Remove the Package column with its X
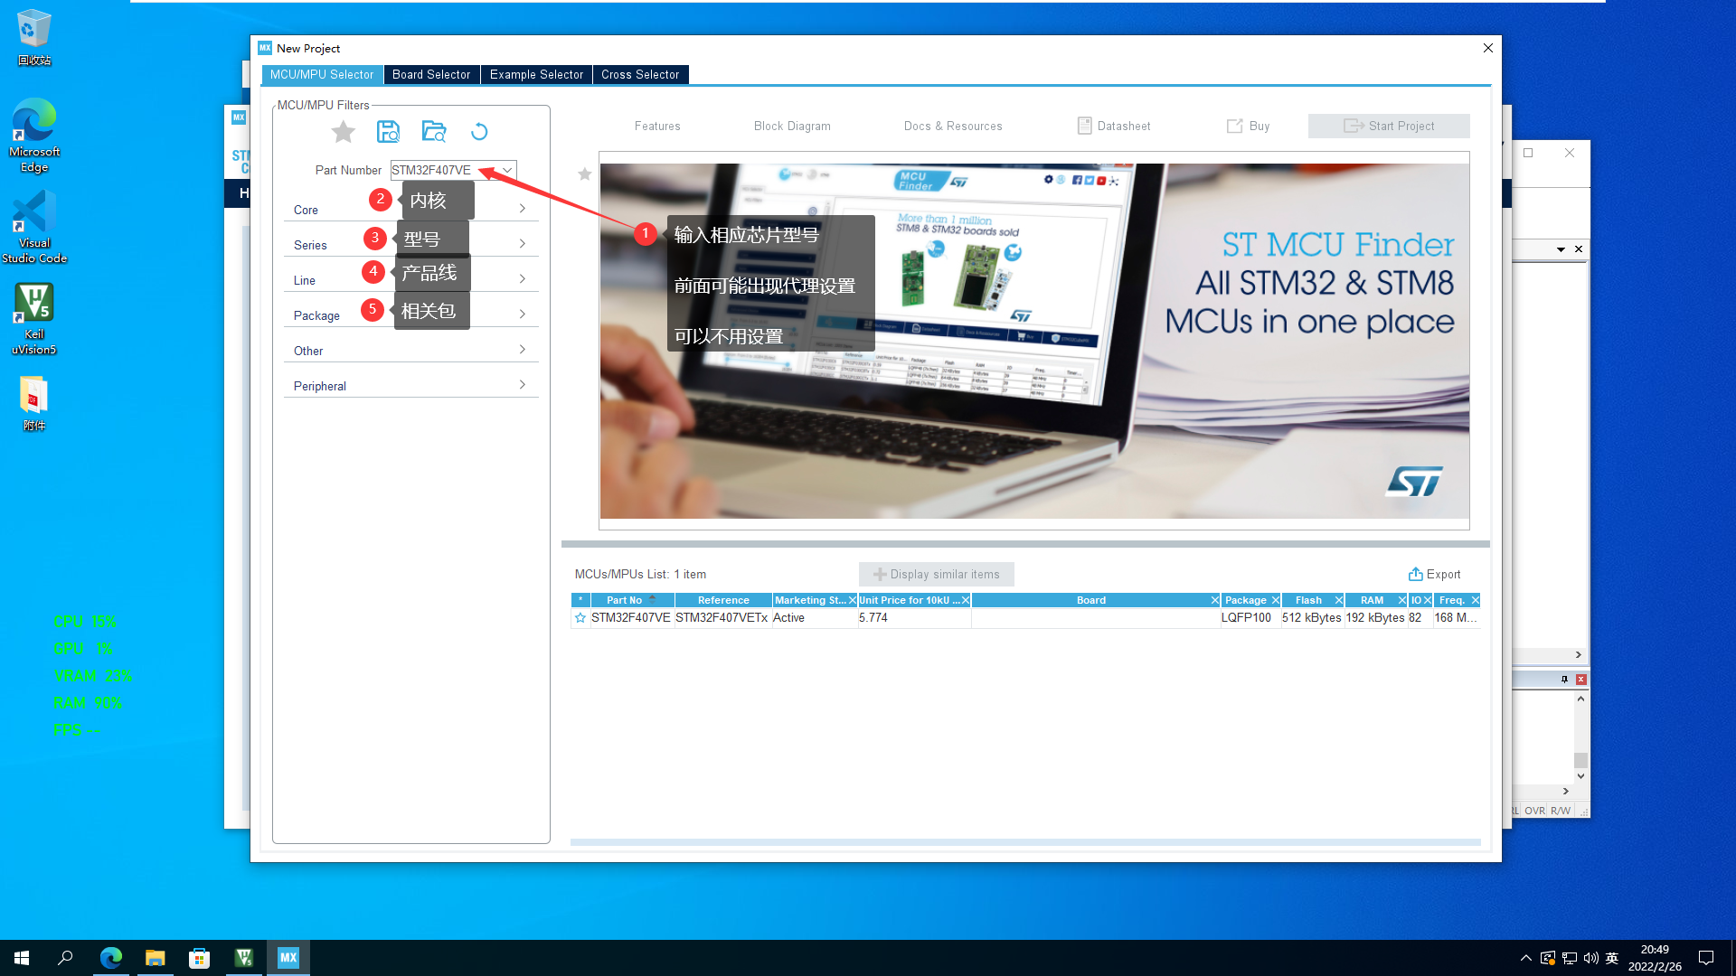1736x976 pixels. (1276, 600)
